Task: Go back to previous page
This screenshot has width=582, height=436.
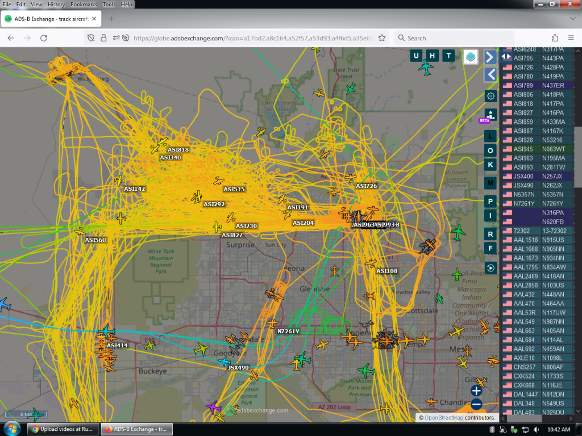Action: 11,38
